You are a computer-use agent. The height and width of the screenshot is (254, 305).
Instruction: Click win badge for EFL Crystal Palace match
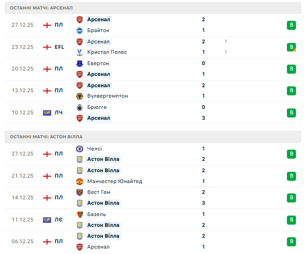[291, 47]
